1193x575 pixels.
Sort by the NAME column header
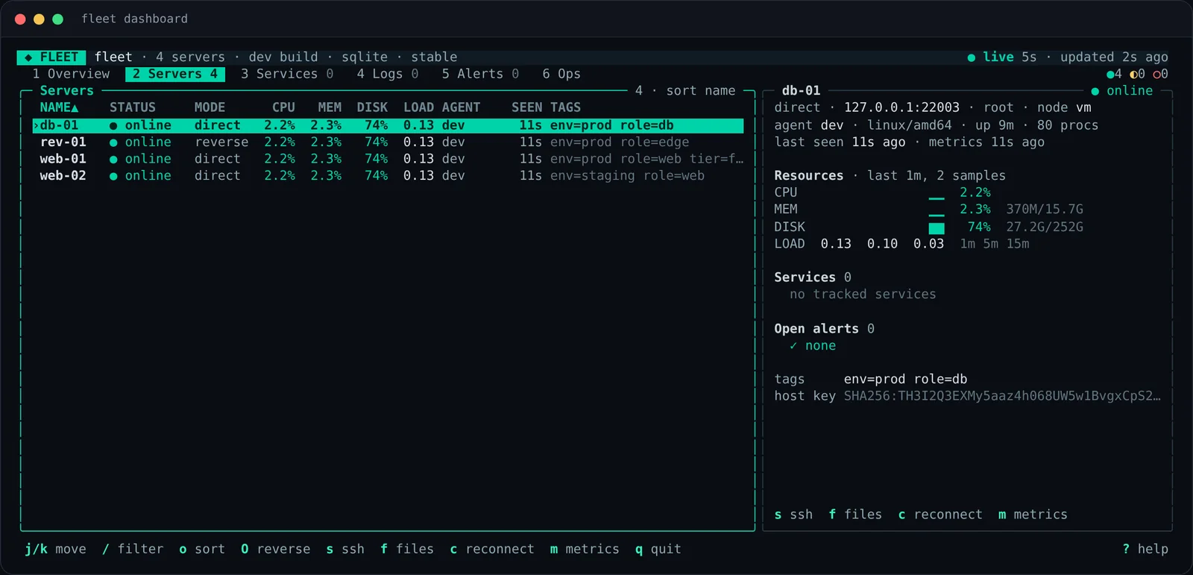tap(59, 107)
